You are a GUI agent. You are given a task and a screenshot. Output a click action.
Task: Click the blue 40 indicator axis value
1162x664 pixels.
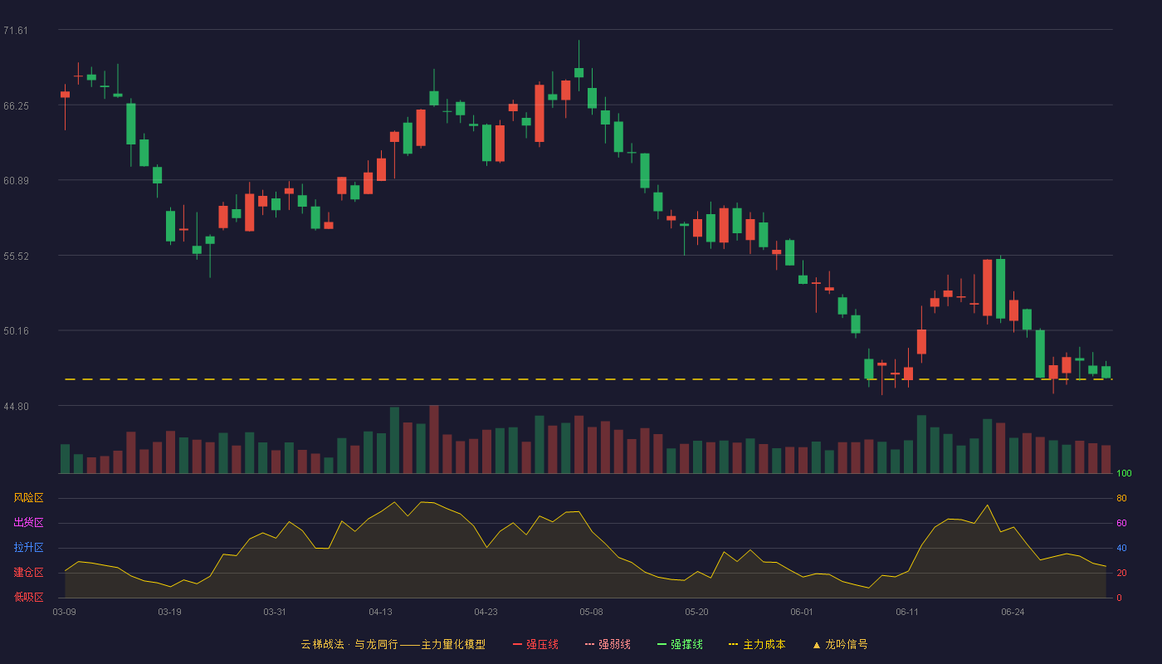point(1121,549)
